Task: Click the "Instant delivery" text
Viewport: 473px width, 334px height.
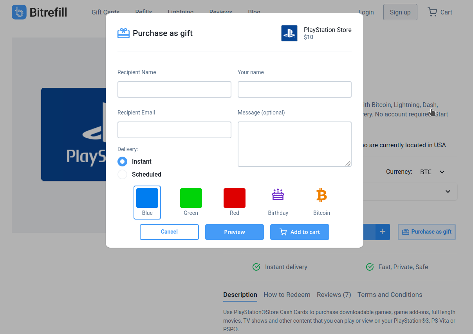Action: click(x=286, y=267)
